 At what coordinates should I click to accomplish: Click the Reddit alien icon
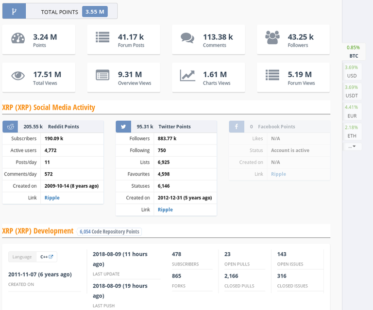[x=10, y=127]
